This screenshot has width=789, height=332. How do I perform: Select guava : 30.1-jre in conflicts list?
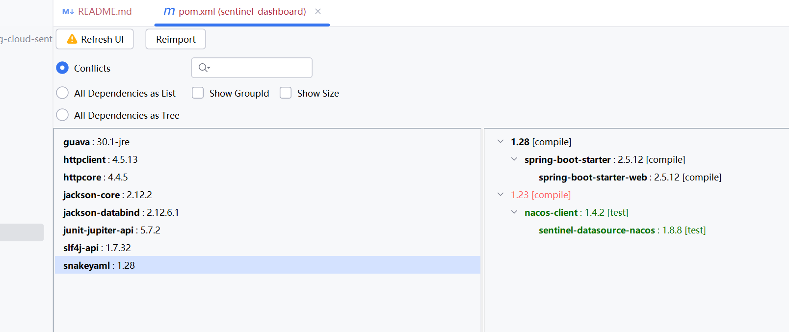click(267, 142)
